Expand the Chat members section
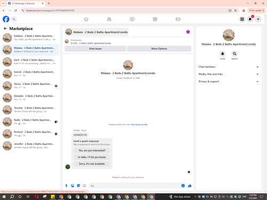This screenshot has height=200, width=267. [229, 67]
